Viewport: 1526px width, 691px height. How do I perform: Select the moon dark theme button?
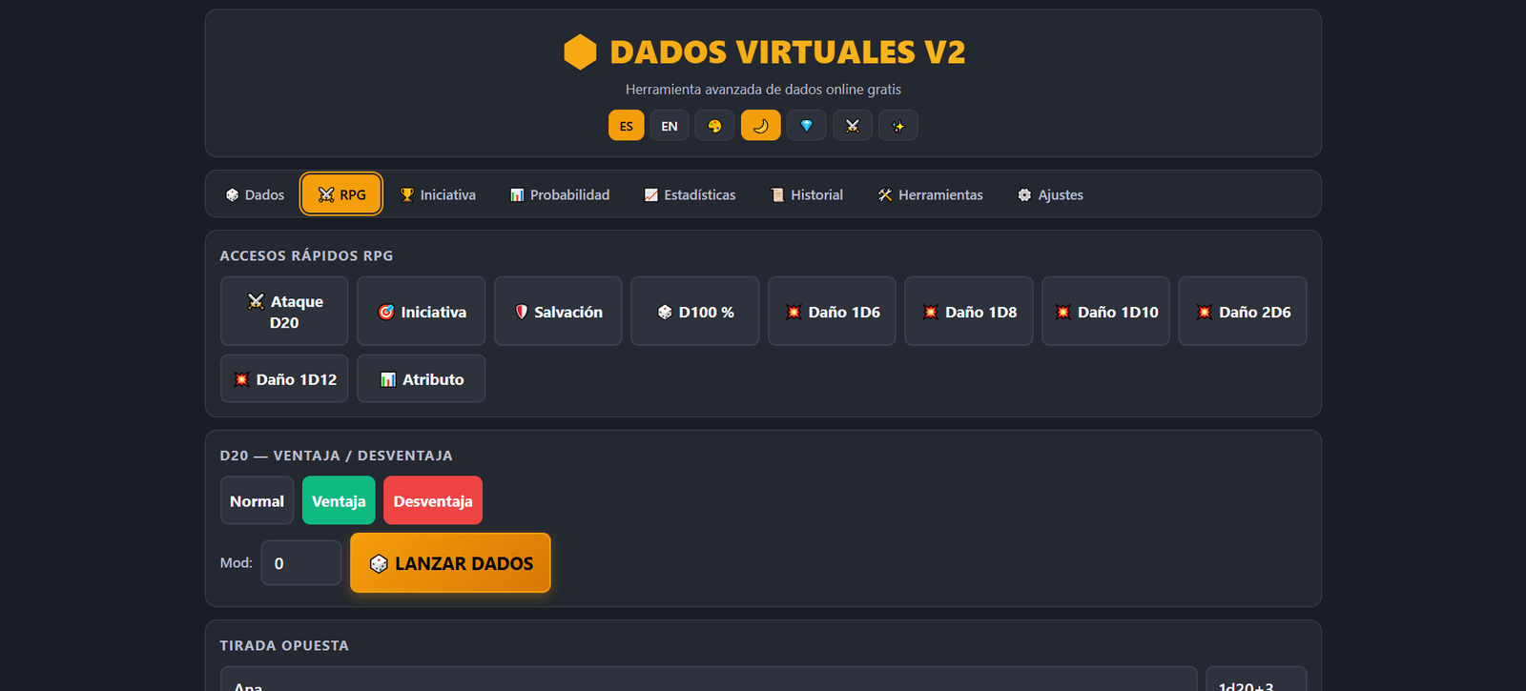point(761,126)
